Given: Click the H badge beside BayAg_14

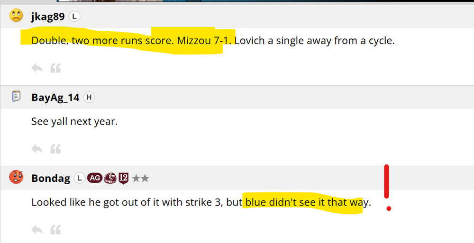Looking at the screenshot, I should [89, 98].
